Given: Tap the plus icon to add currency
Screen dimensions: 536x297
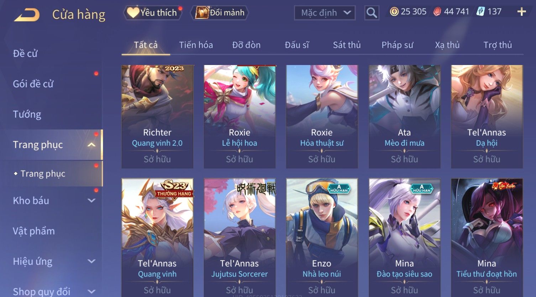Looking at the screenshot, I should tap(521, 12).
